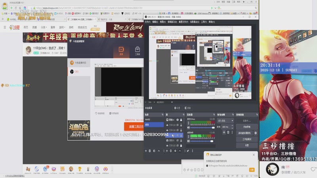Open the 桌面音频 channel three-dot menu
This screenshot has width=317, height=178.
(x=189, y=136)
